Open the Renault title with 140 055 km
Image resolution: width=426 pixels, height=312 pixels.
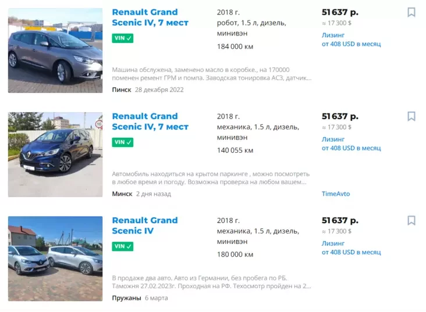[x=150, y=121]
